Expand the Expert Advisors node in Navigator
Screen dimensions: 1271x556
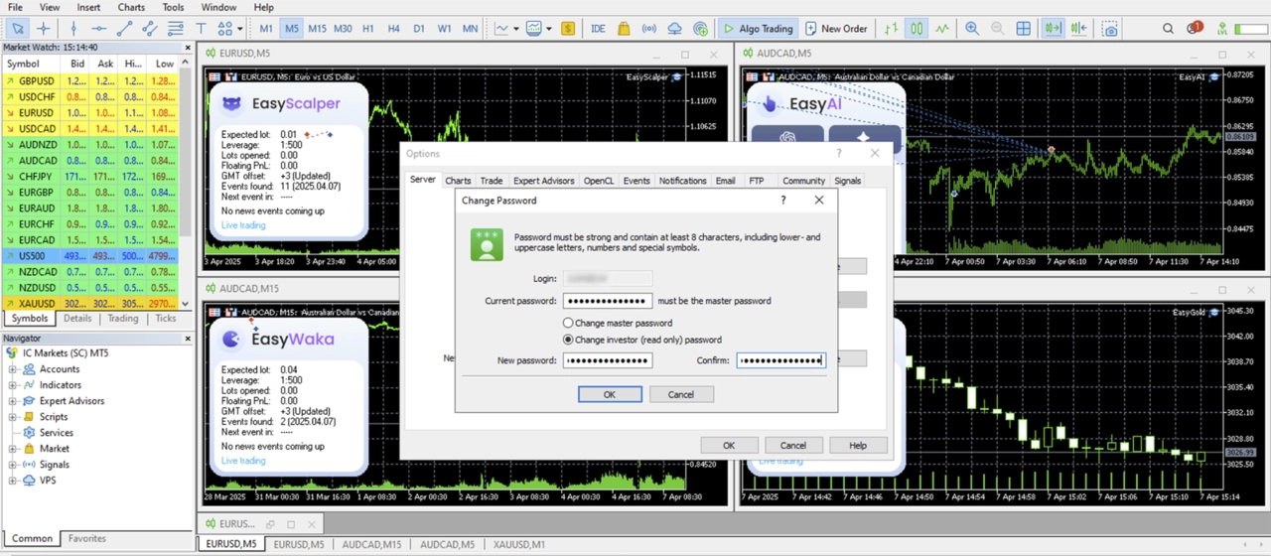point(13,401)
